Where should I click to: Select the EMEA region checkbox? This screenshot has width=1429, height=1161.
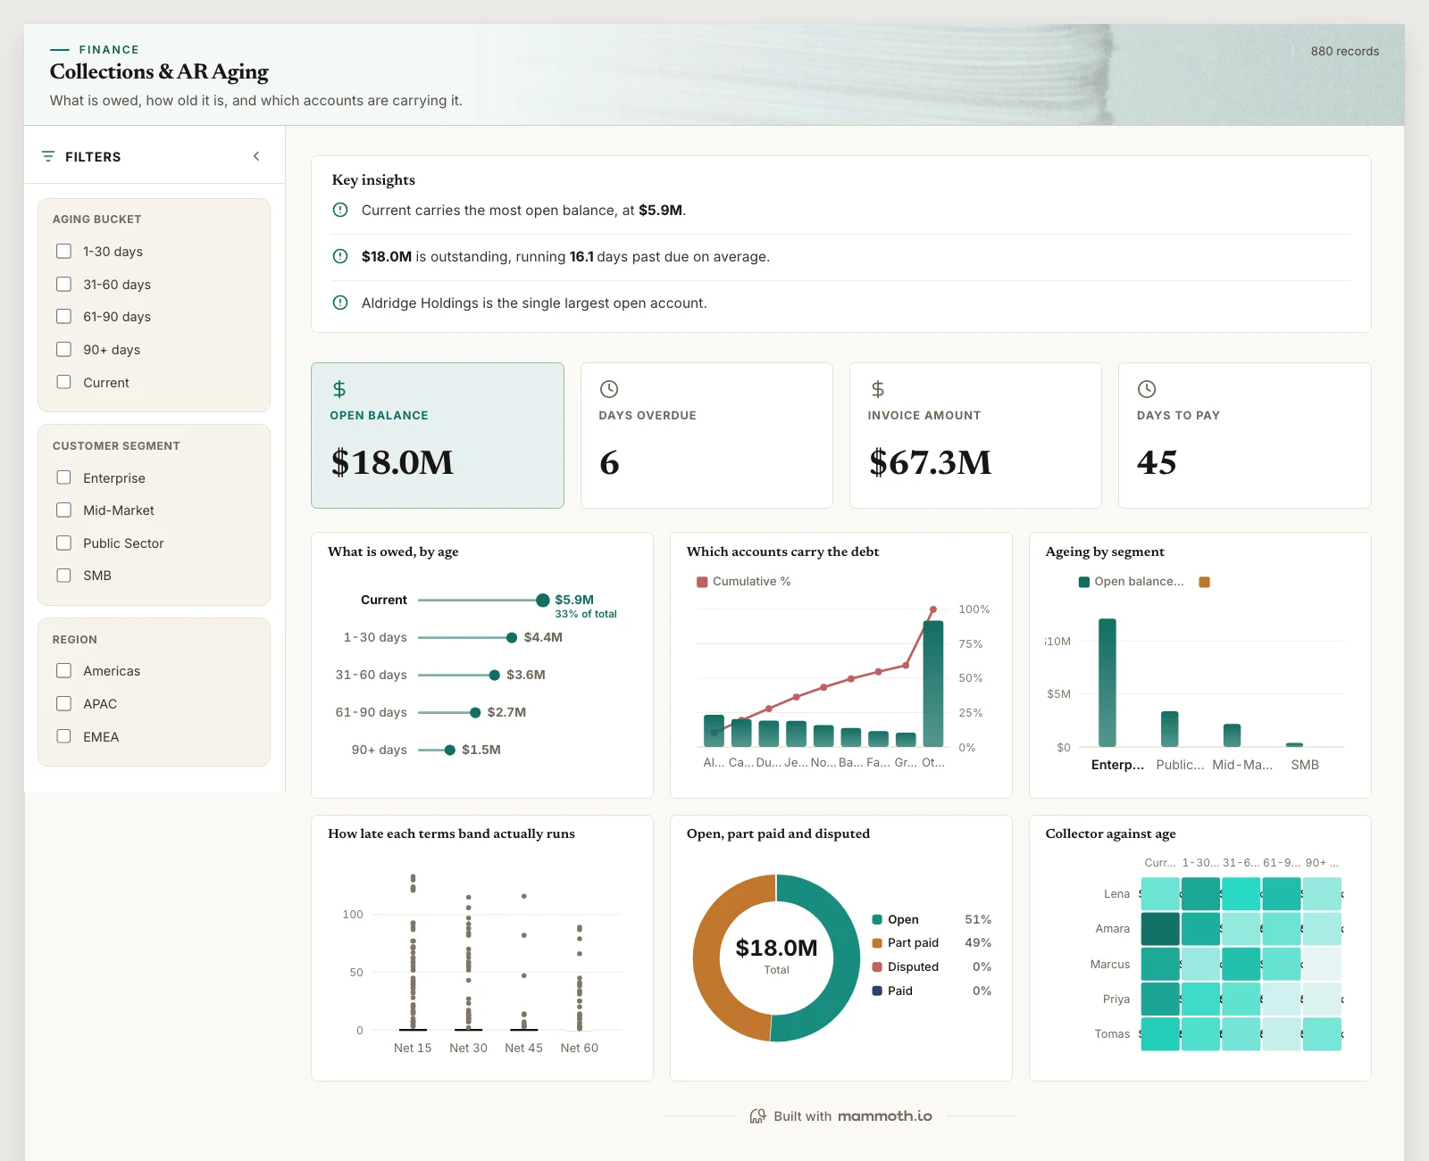(63, 736)
